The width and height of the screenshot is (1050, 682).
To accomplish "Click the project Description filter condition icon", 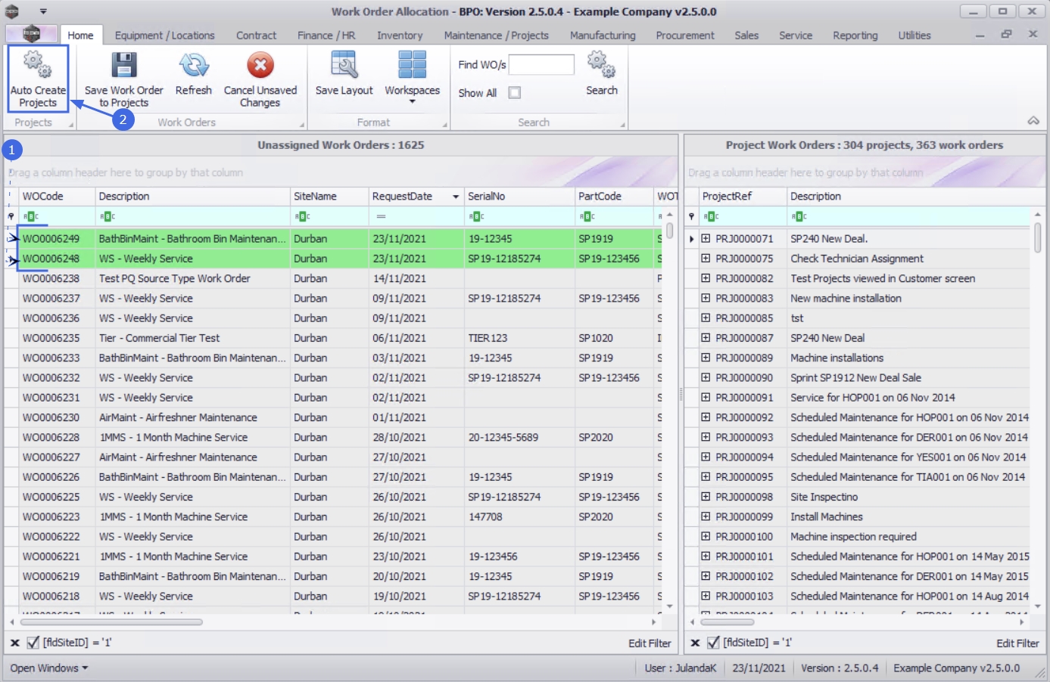I will [799, 216].
